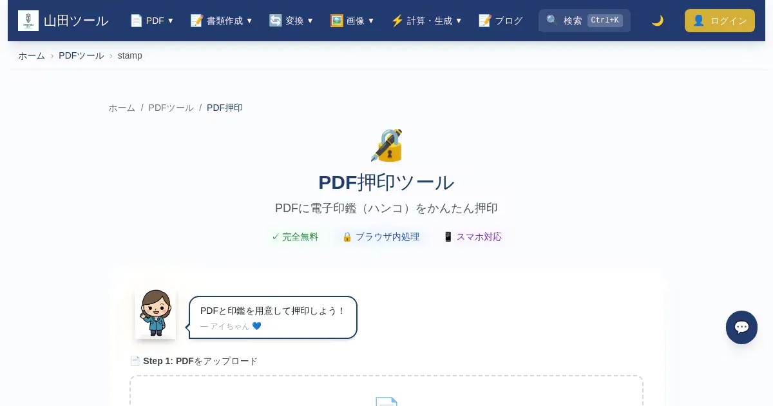Click the 山田ツール logo icon
The width and height of the screenshot is (773, 406).
pyautogui.click(x=28, y=21)
